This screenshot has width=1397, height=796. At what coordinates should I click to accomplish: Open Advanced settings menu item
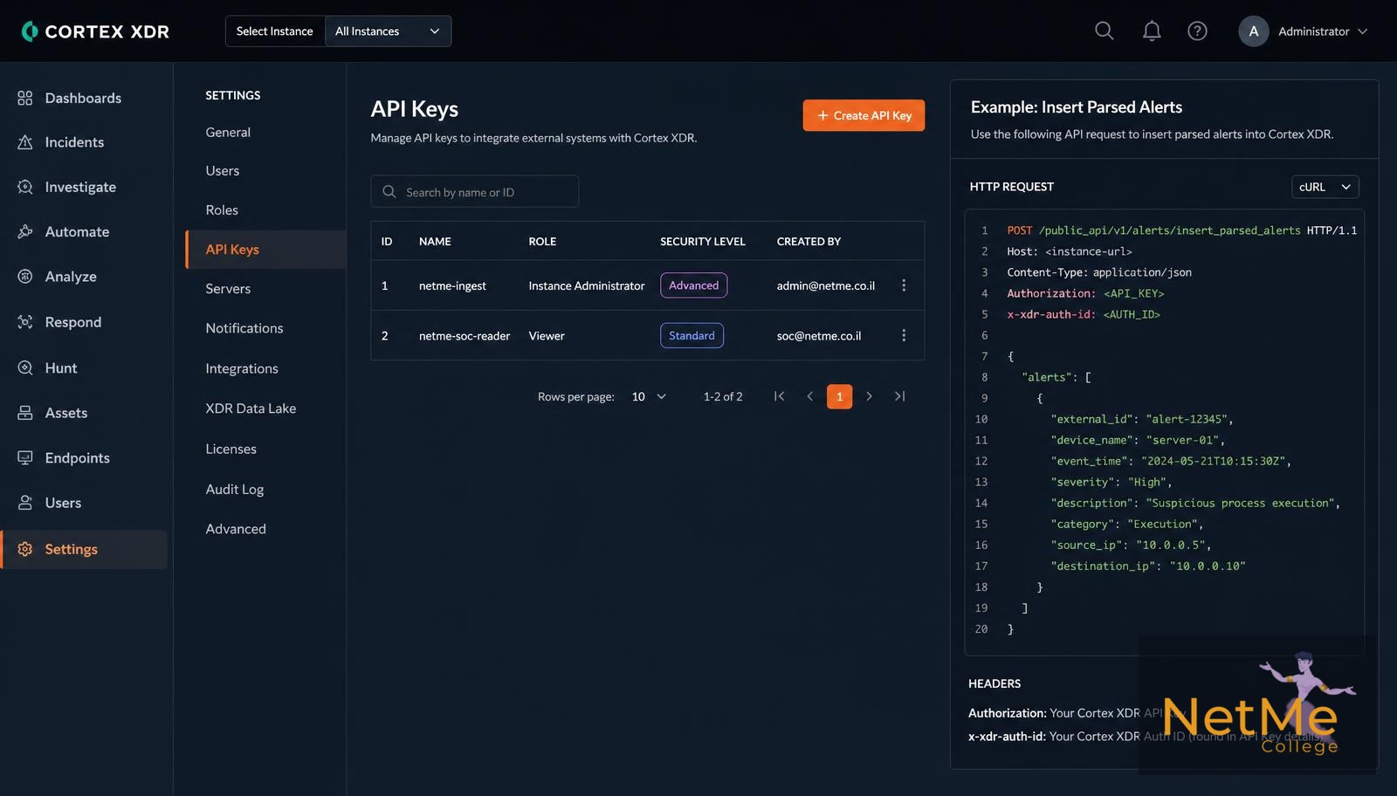(x=236, y=529)
